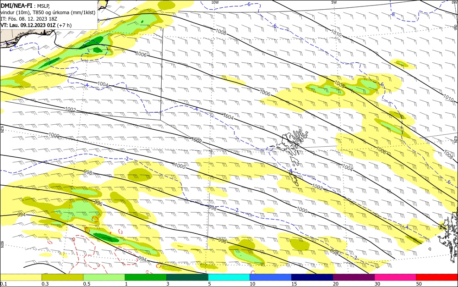Image resolution: width=458 pixels, height=287 pixels.
Task: Click 'vindur (10m), T850 og úrkoma' description line
Action: [48, 12]
